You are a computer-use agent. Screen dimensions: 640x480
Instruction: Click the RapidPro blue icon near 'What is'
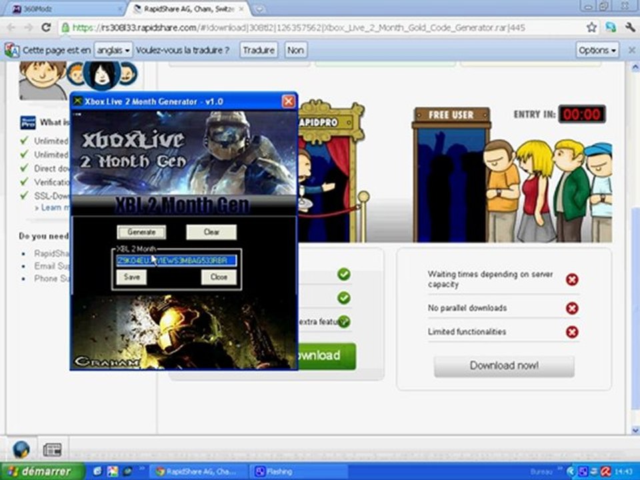point(28,123)
